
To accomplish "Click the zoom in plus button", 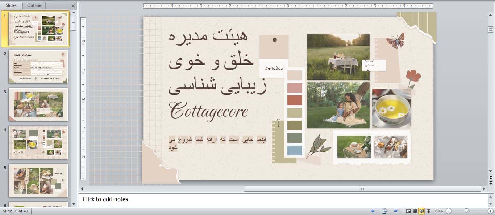I will (x=491, y=211).
